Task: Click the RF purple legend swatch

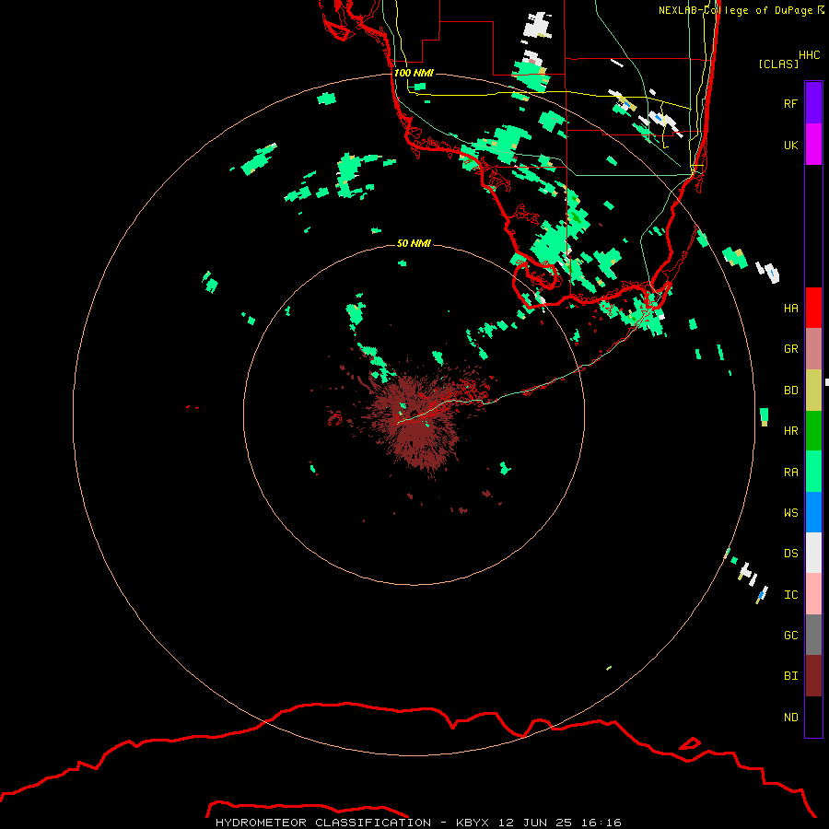Action: (813, 103)
